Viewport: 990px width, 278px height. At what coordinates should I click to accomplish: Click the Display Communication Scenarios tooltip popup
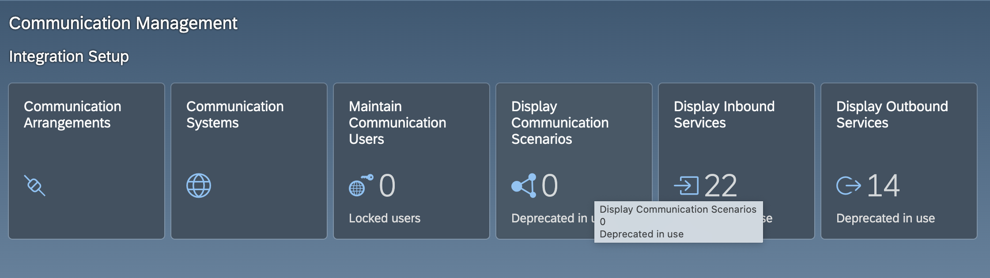click(678, 222)
